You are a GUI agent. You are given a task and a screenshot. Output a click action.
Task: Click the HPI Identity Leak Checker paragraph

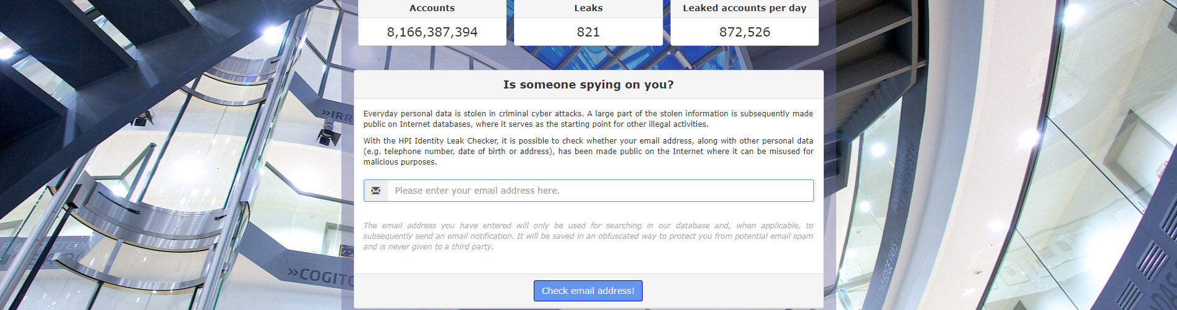[x=588, y=151]
